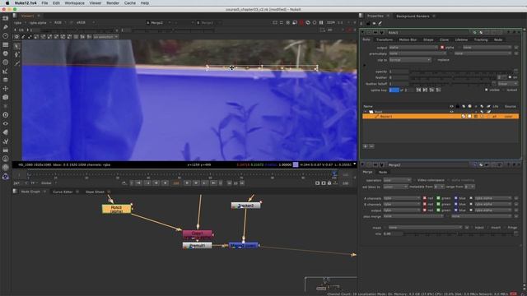This screenshot has width=527, height=296.
Task: Open set bbox to dropdown
Action: [395, 187]
